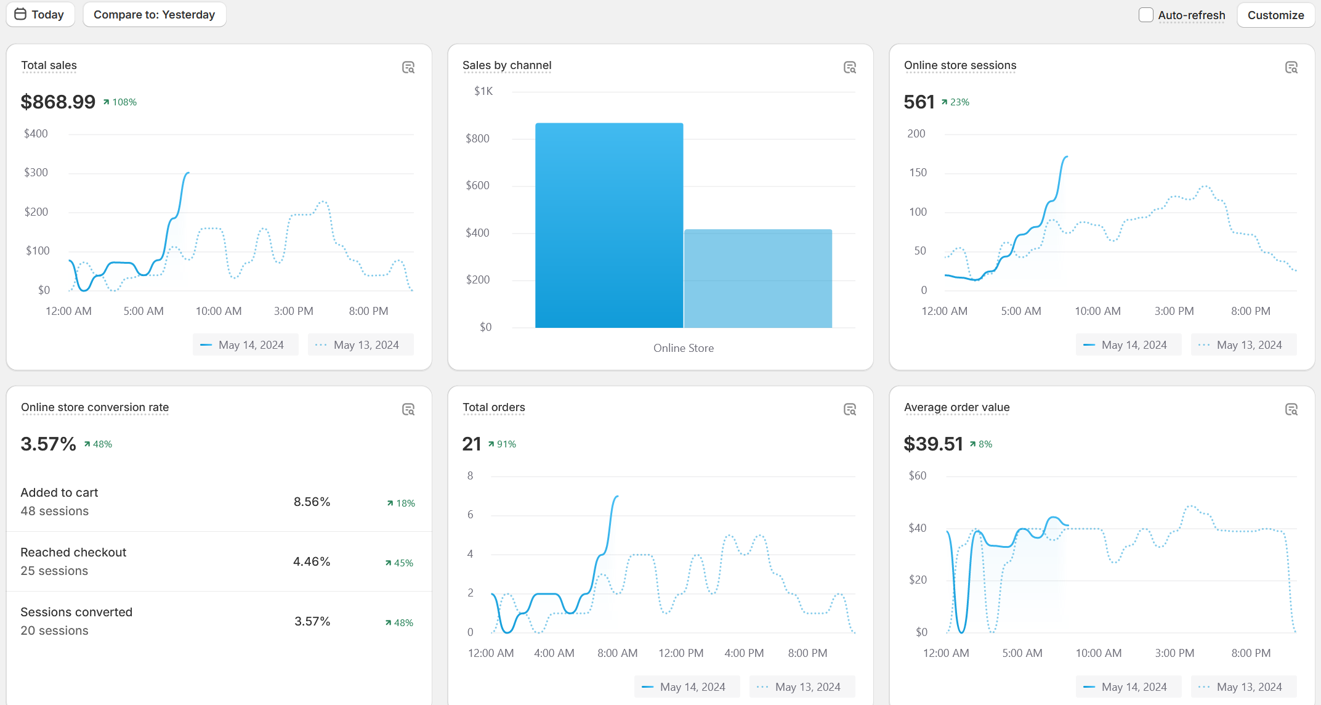Click the 4.46% reached checkout rate
Image resolution: width=1321 pixels, height=705 pixels.
[312, 562]
